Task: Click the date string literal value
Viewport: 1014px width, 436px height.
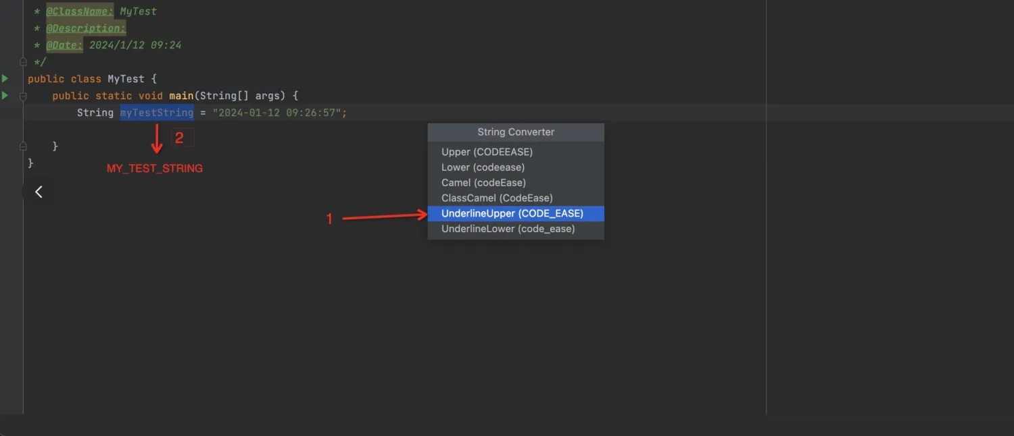Action: click(278, 112)
